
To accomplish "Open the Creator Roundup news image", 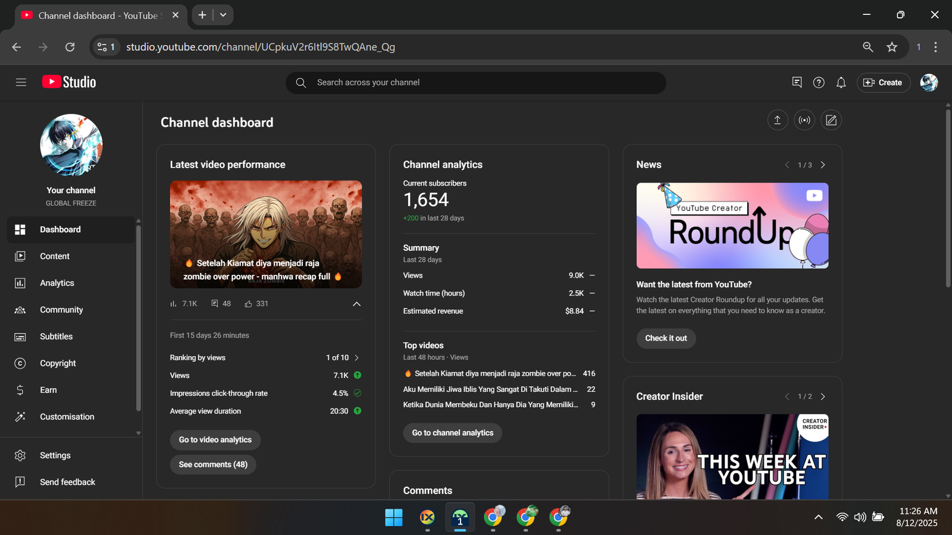I will tap(732, 225).
